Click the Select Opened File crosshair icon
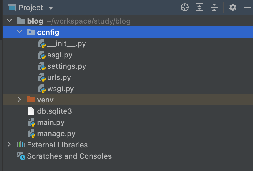This screenshot has width=253, height=171. pyautogui.click(x=185, y=7)
